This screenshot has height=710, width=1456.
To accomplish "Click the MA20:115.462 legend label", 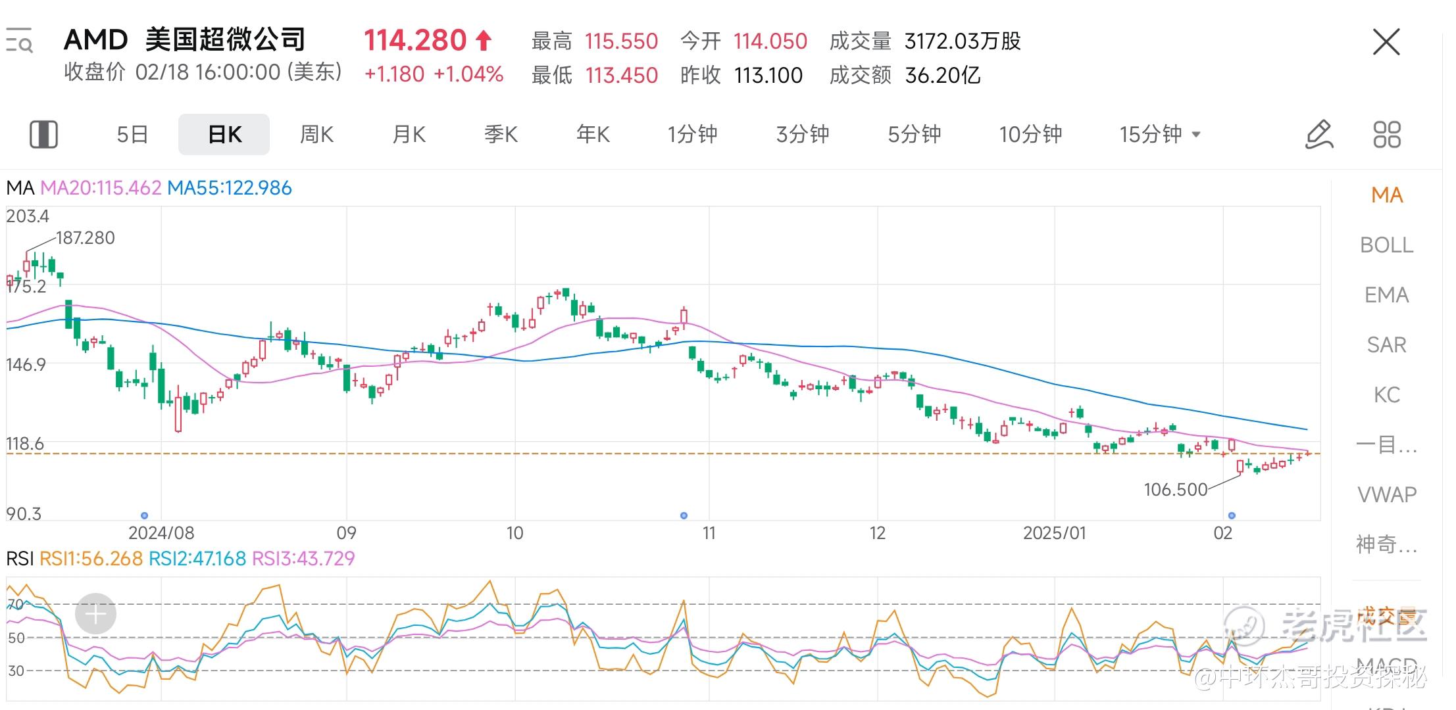I will [x=101, y=188].
